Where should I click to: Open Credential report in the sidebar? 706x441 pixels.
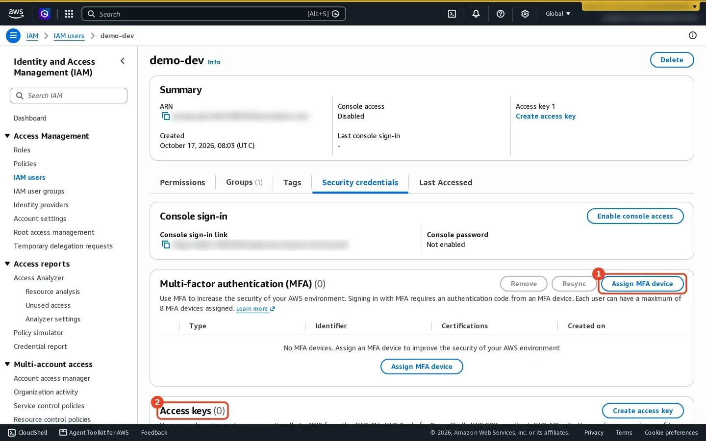(x=40, y=346)
